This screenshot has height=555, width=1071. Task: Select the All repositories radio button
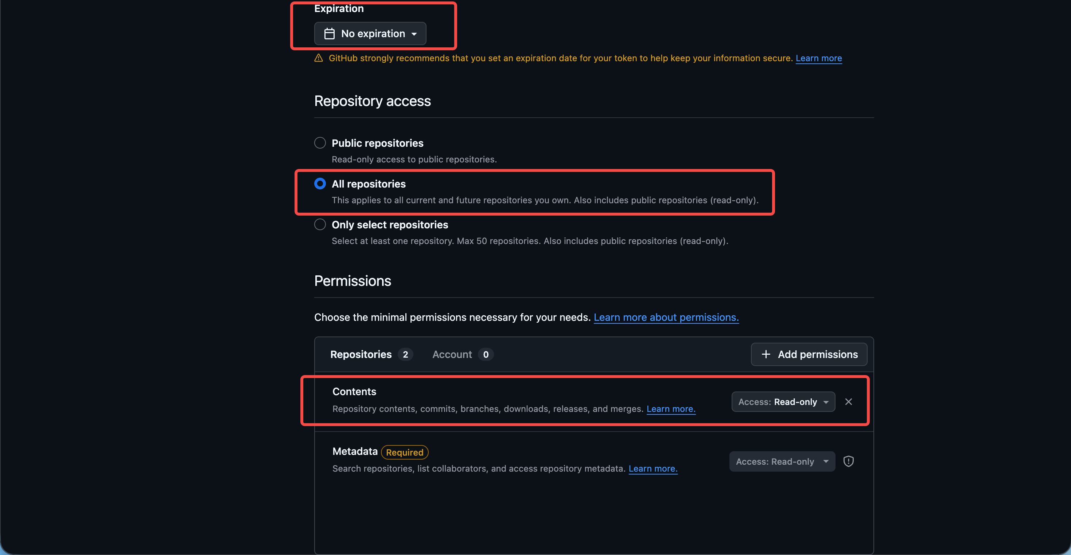[320, 184]
